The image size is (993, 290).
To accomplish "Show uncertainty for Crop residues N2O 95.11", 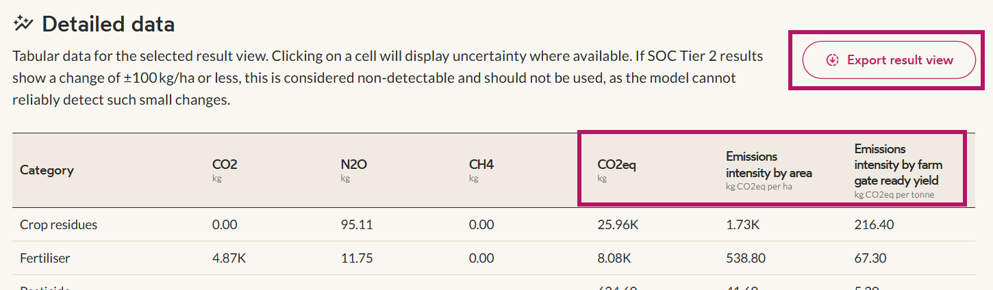I will (x=357, y=224).
